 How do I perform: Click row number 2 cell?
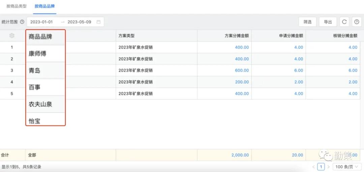pyautogui.click(x=12, y=59)
